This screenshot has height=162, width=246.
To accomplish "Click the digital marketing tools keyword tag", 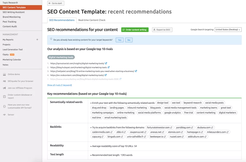I will tap(61, 57).
